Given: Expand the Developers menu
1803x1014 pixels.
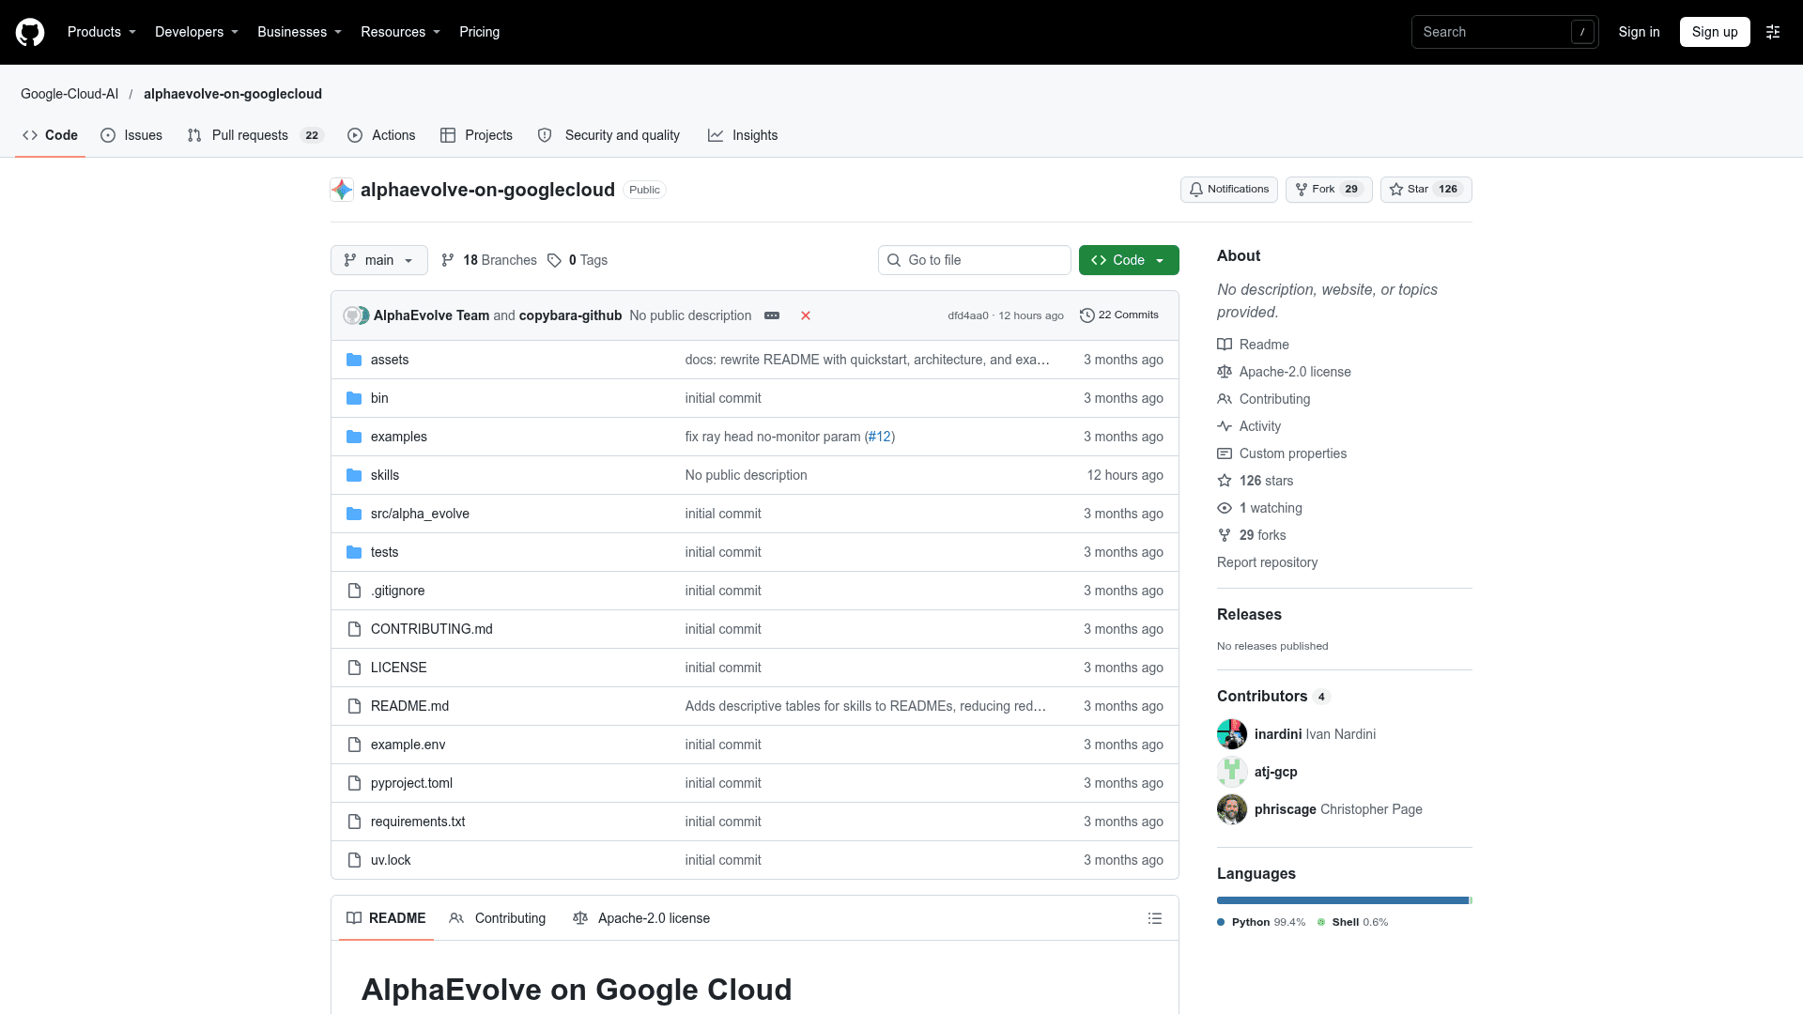Looking at the screenshot, I should [196, 32].
